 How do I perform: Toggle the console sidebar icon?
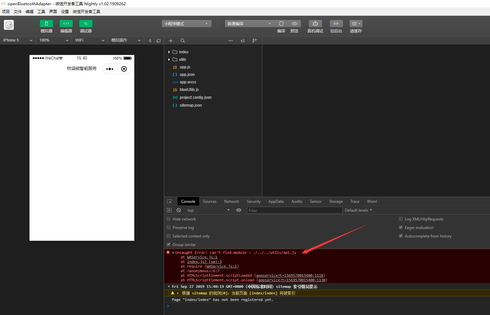(169, 210)
